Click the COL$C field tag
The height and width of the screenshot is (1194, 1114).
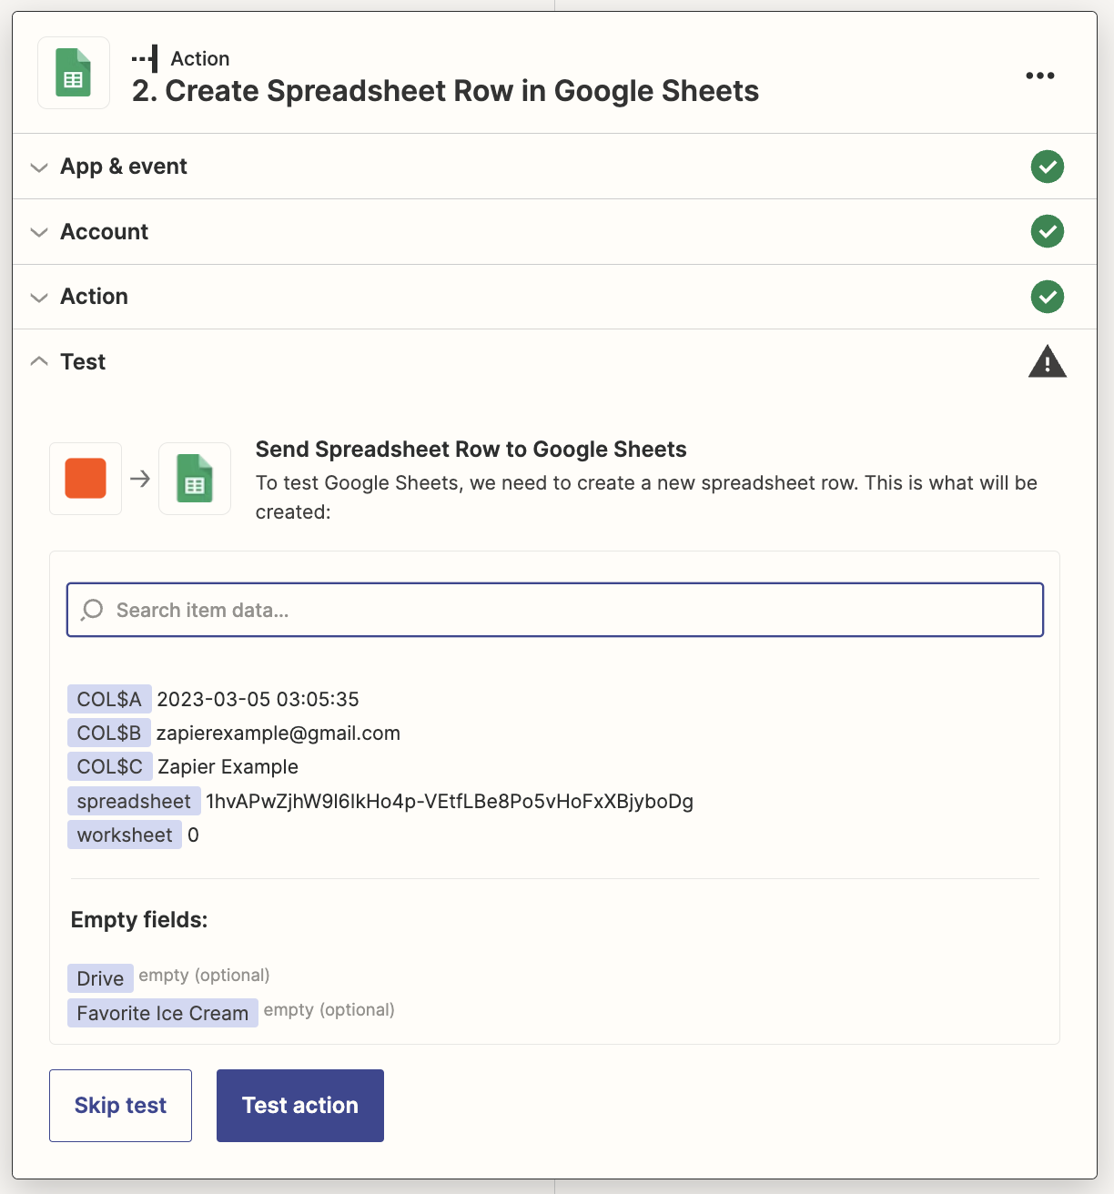tap(109, 766)
